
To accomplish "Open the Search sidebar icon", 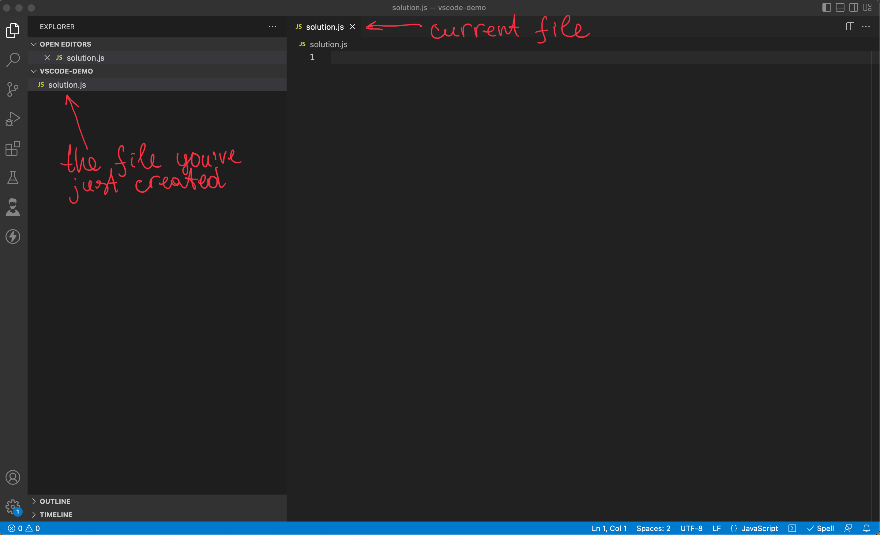I will 13,60.
